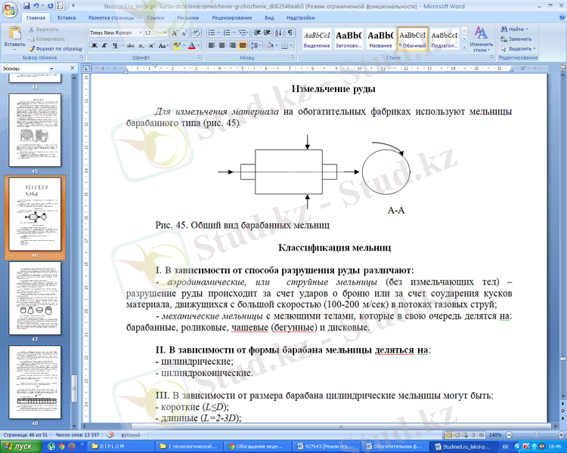Click the Office button logo

pos(11,8)
